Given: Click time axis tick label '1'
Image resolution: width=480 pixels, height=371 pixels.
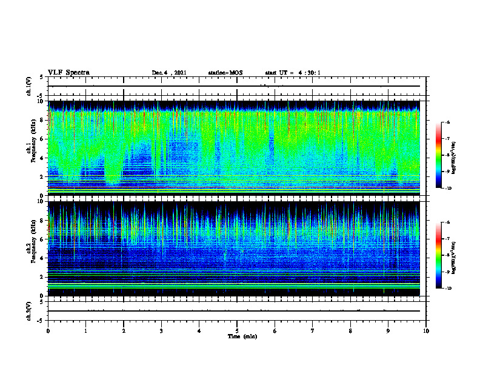Looking at the screenshot, I should [85, 331].
